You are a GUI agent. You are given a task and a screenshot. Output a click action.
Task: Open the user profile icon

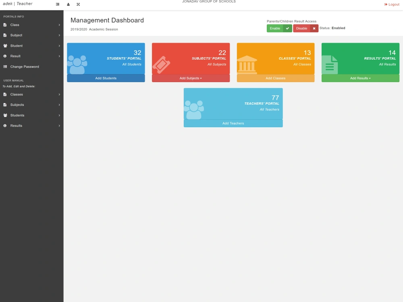click(x=69, y=4)
